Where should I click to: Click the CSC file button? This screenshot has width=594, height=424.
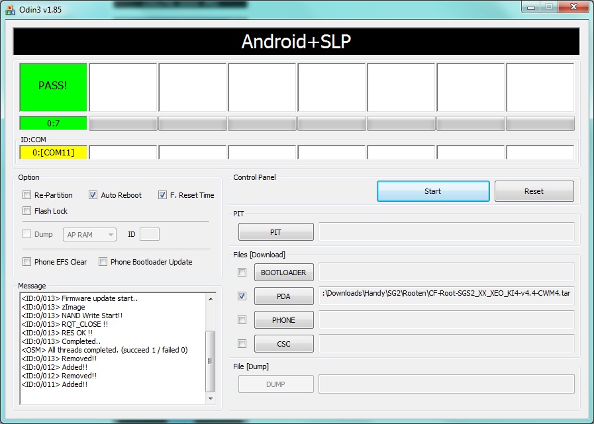click(x=283, y=344)
